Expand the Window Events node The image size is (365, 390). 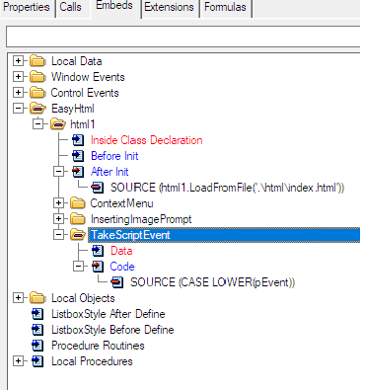[19, 77]
